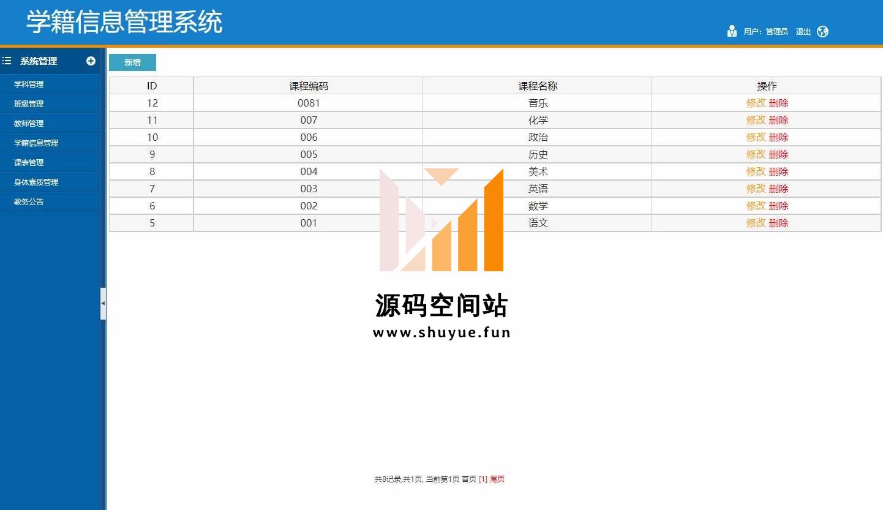
Task: Click 修改 for the 美术 course
Action: 756,171
